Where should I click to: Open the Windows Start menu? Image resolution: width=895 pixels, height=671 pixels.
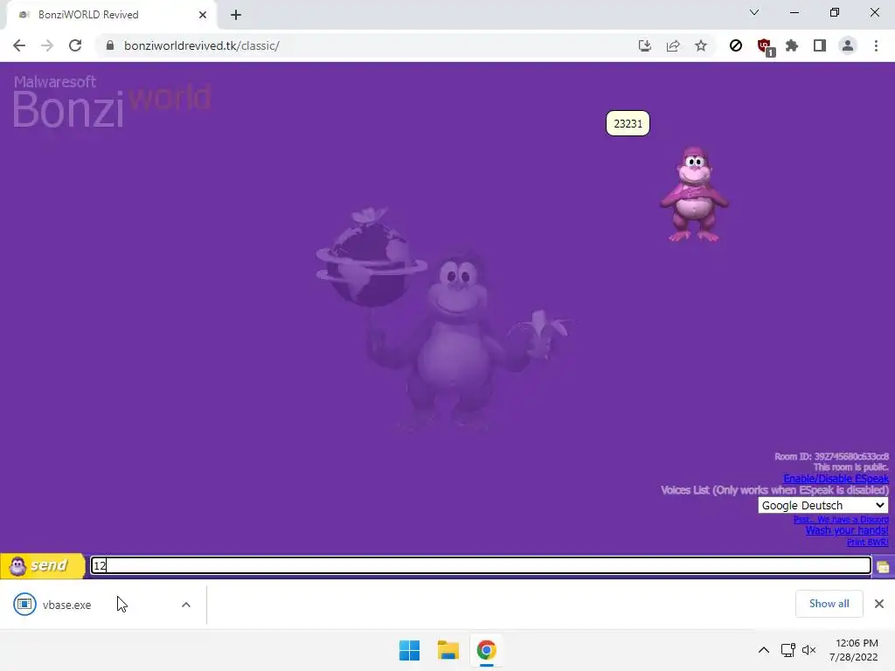click(409, 650)
